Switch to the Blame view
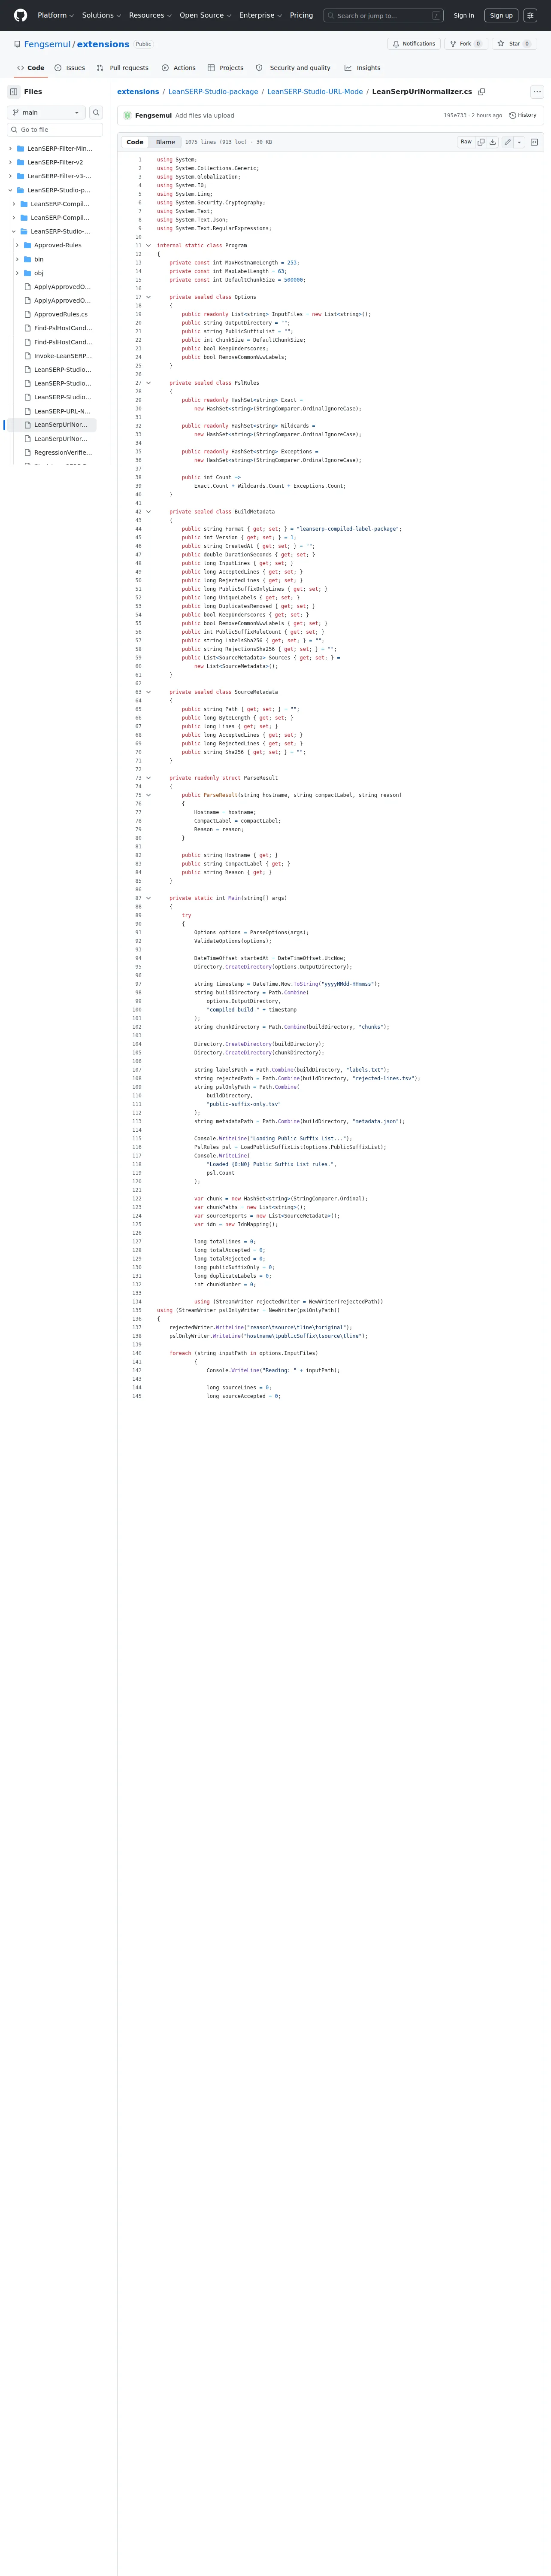The height and width of the screenshot is (2576, 551). click(x=165, y=142)
